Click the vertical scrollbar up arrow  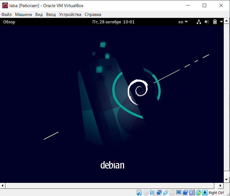click(x=226, y=21)
